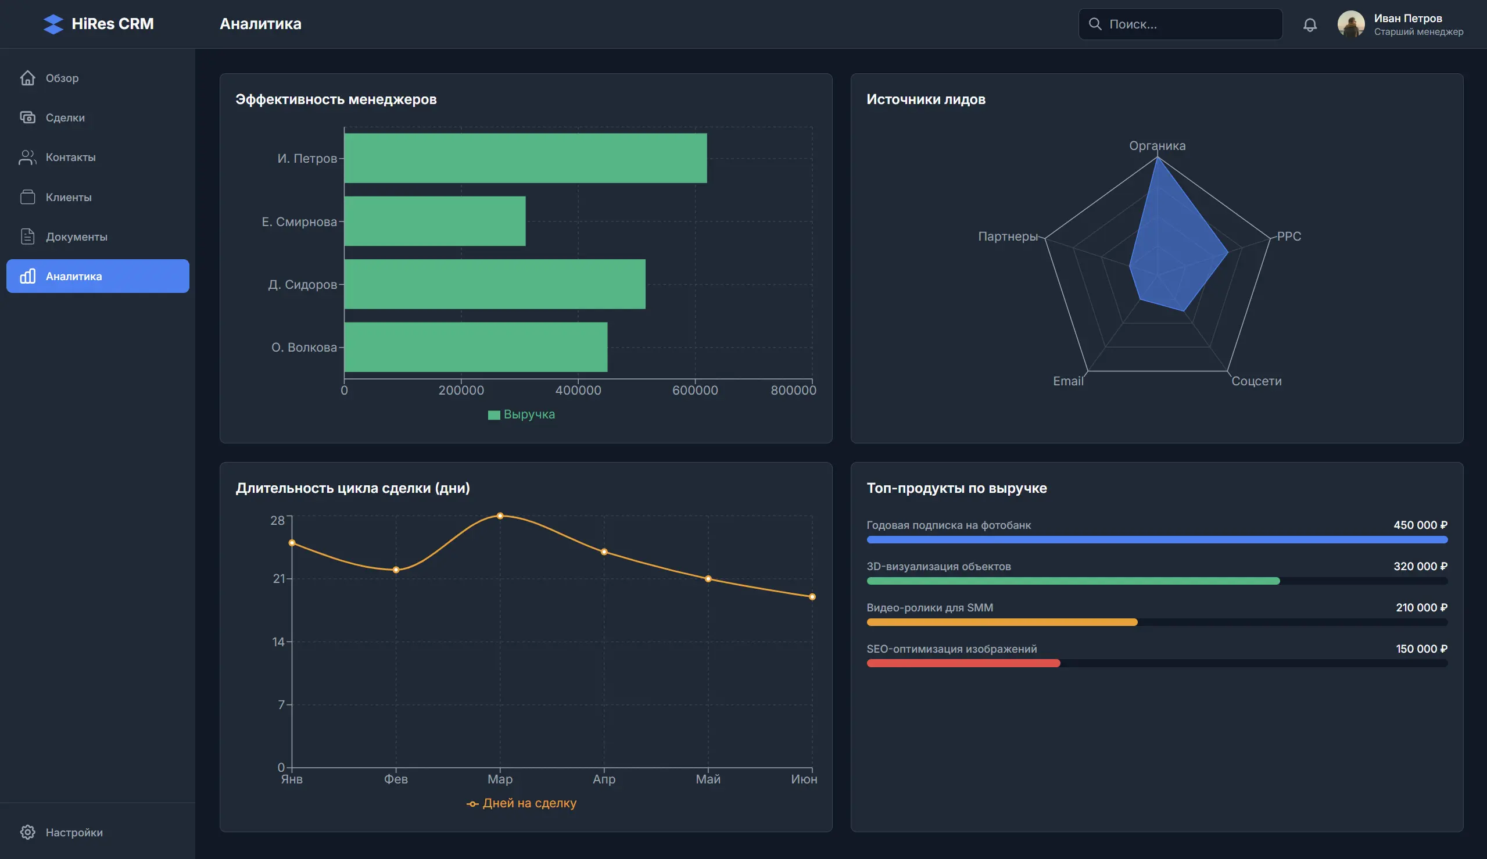Click the Клиенты icon in sidebar
This screenshot has width=1487, height=859.
28,196
